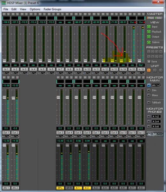Screen dimensions: 166x192
Task: Select preset 5 button
Action: pyautogui.click(x=149, y=57)
